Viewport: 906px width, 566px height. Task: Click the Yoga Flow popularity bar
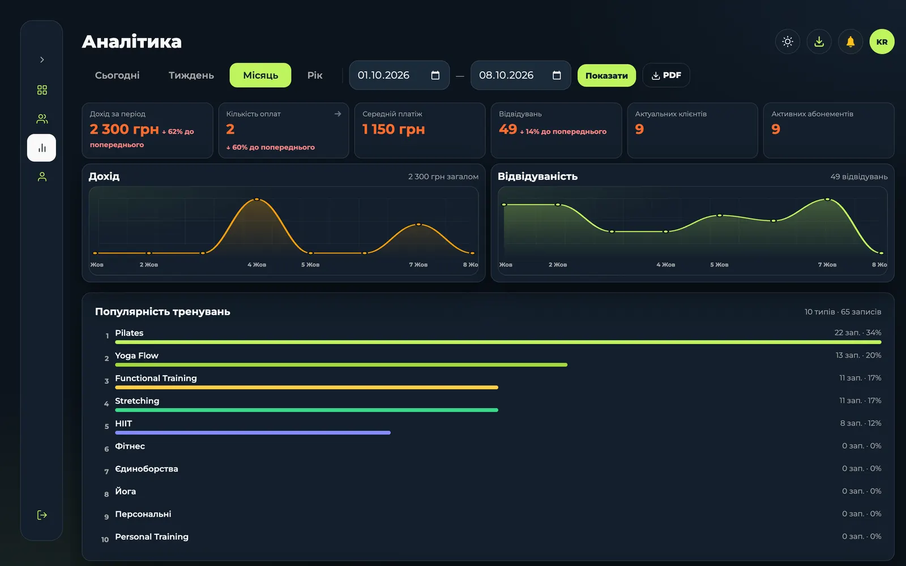click(x=341, y=365)
